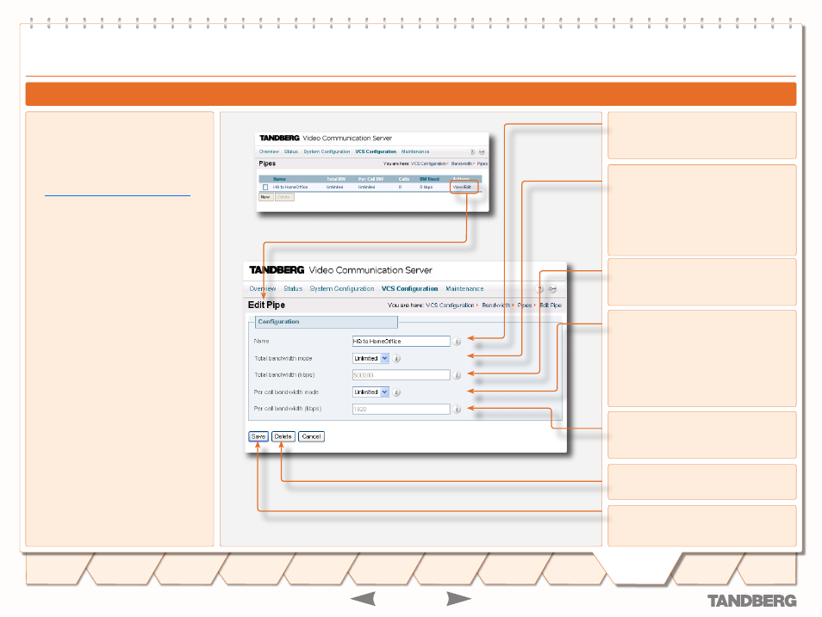822x617 pixels.
Task: Click the Total BW column header
Action: click(x=336, y=179)
